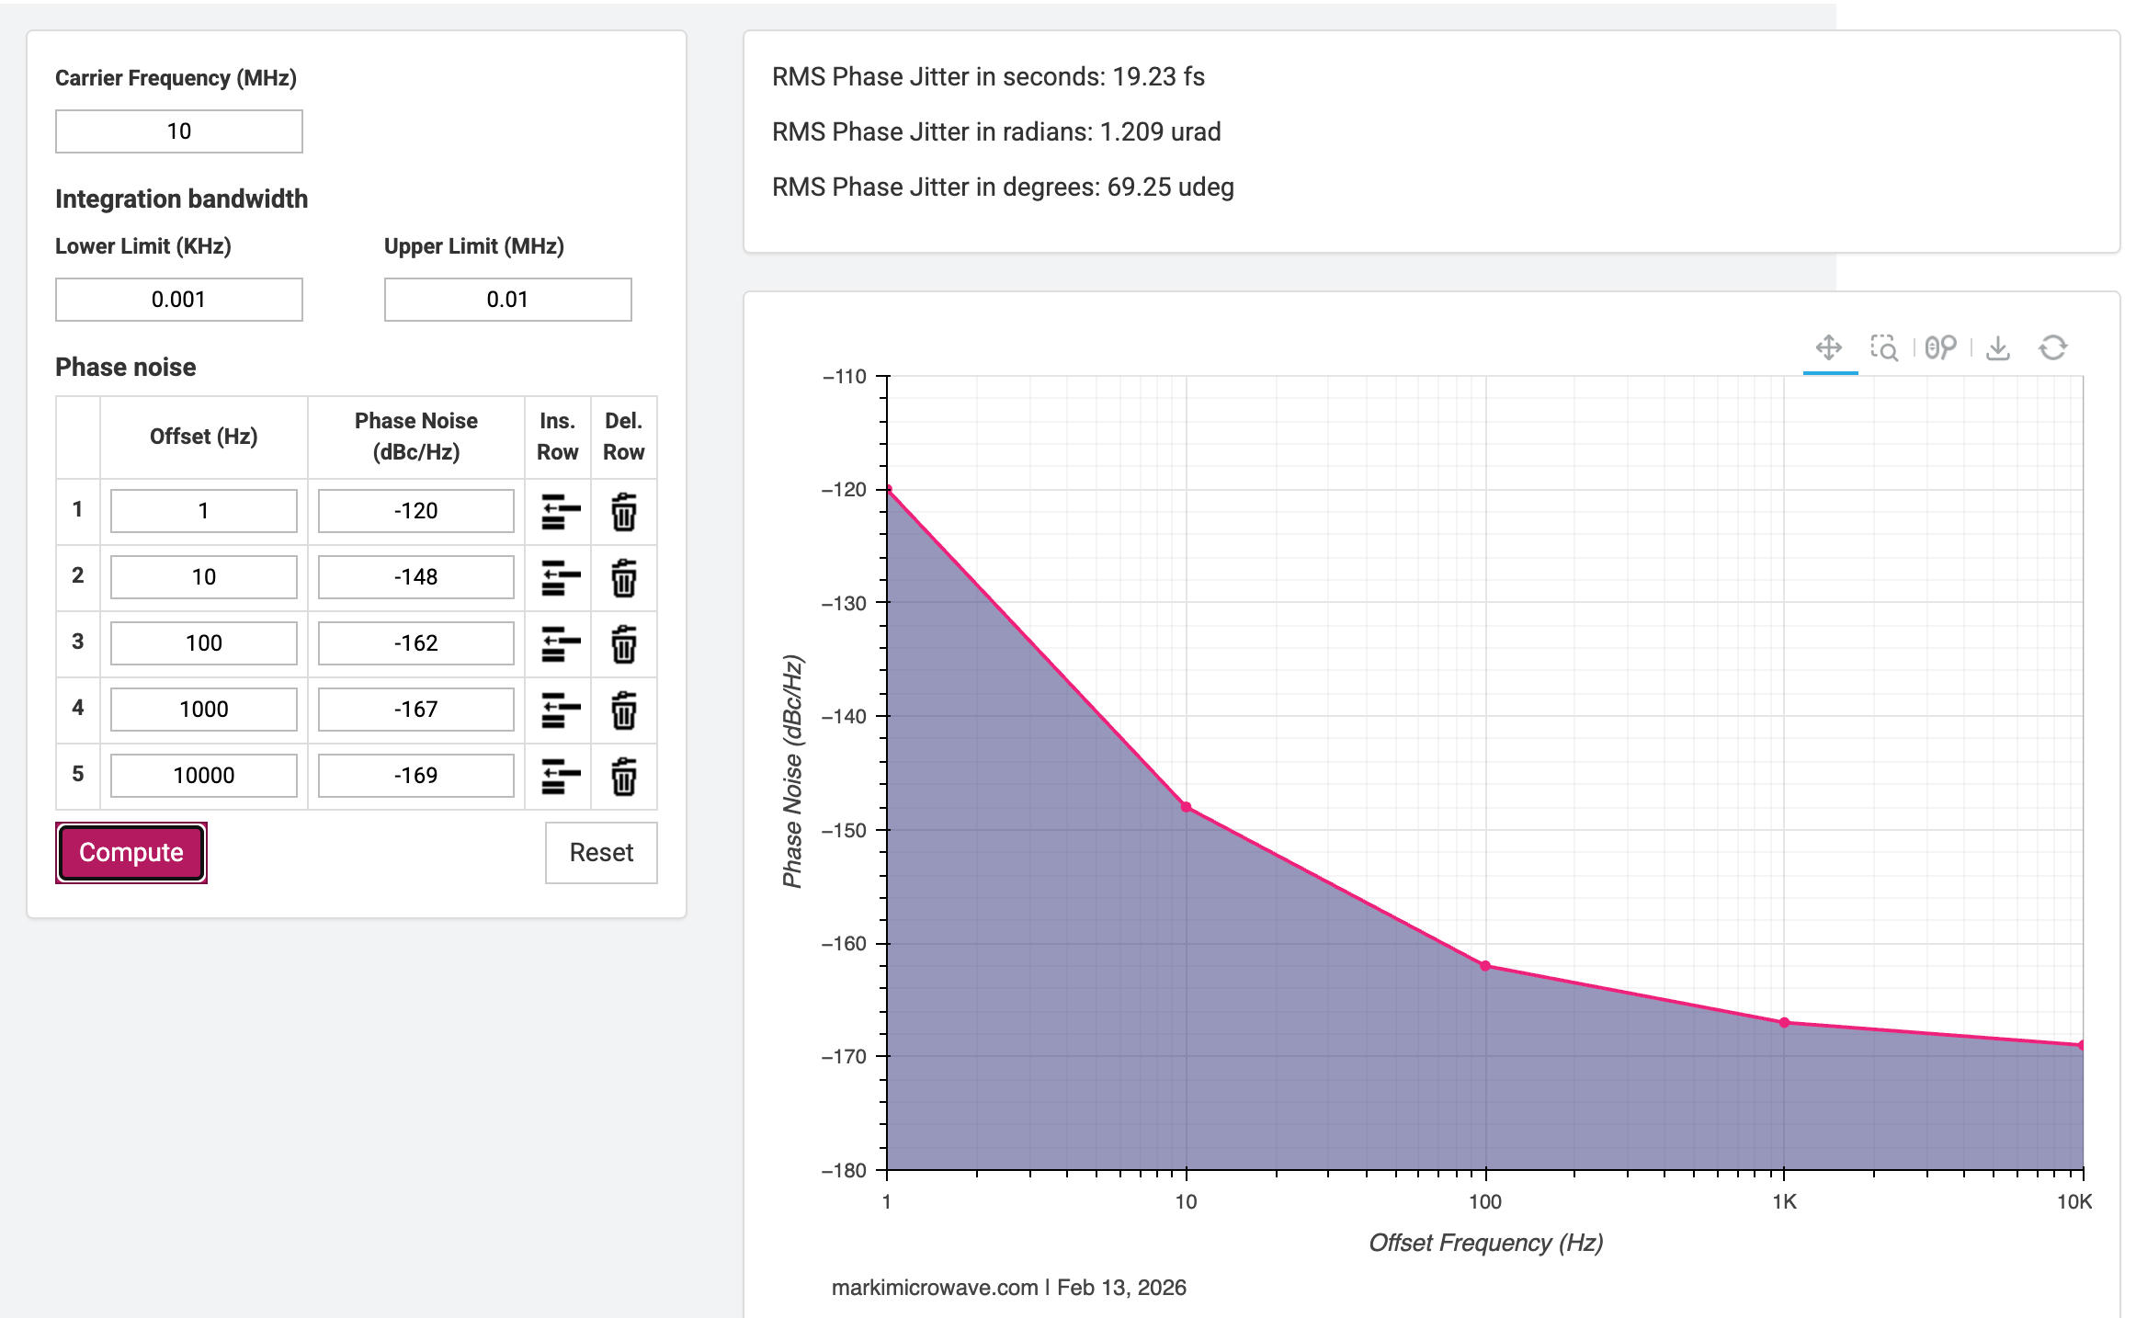
Task: Delete row 5 with the trash icon
Action: [x=624, y=777]
